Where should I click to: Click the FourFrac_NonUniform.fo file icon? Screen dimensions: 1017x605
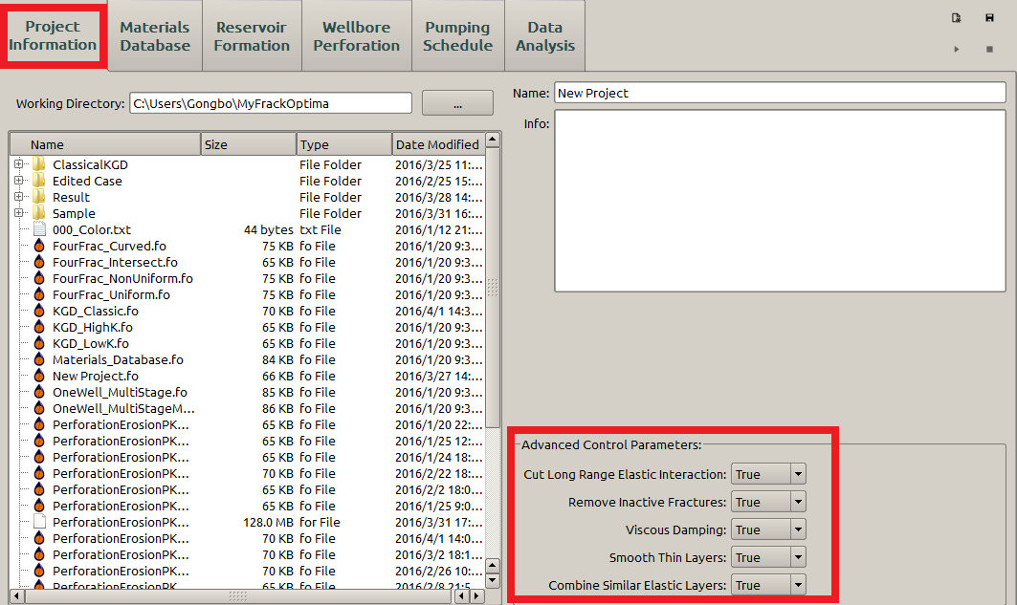pyautogui.click(x=39, y=278)
